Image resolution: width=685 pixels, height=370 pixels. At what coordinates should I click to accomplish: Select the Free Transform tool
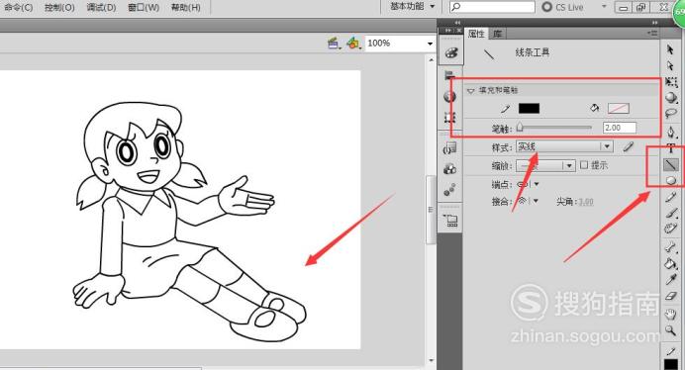(x=671, y=82)
